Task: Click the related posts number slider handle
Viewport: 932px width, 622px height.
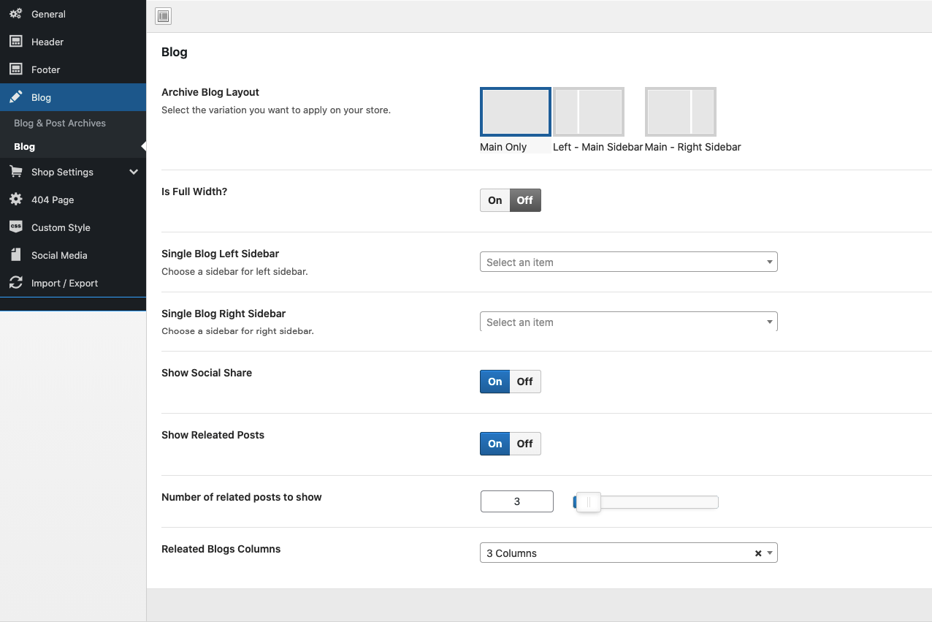Action: click(588, 502)
